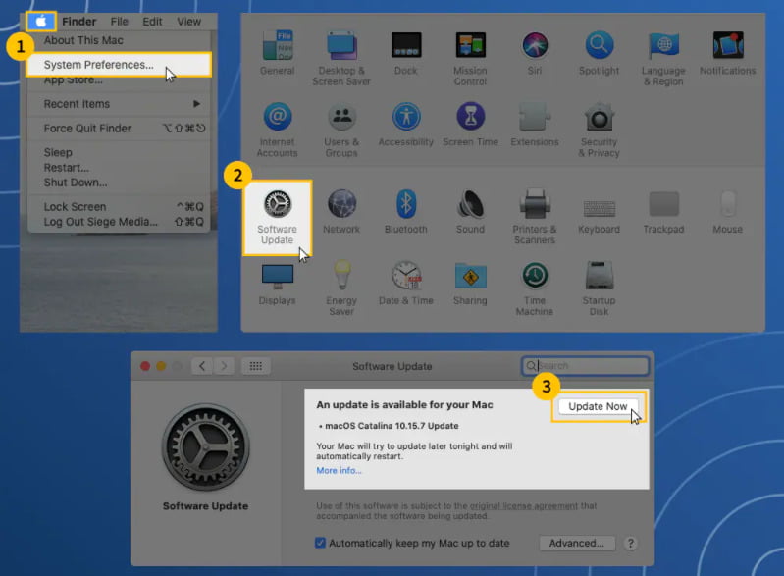Viewport: 784px width, 576px height.
Task: Select Shut Down menu item
Action: (x=76, y=183)
